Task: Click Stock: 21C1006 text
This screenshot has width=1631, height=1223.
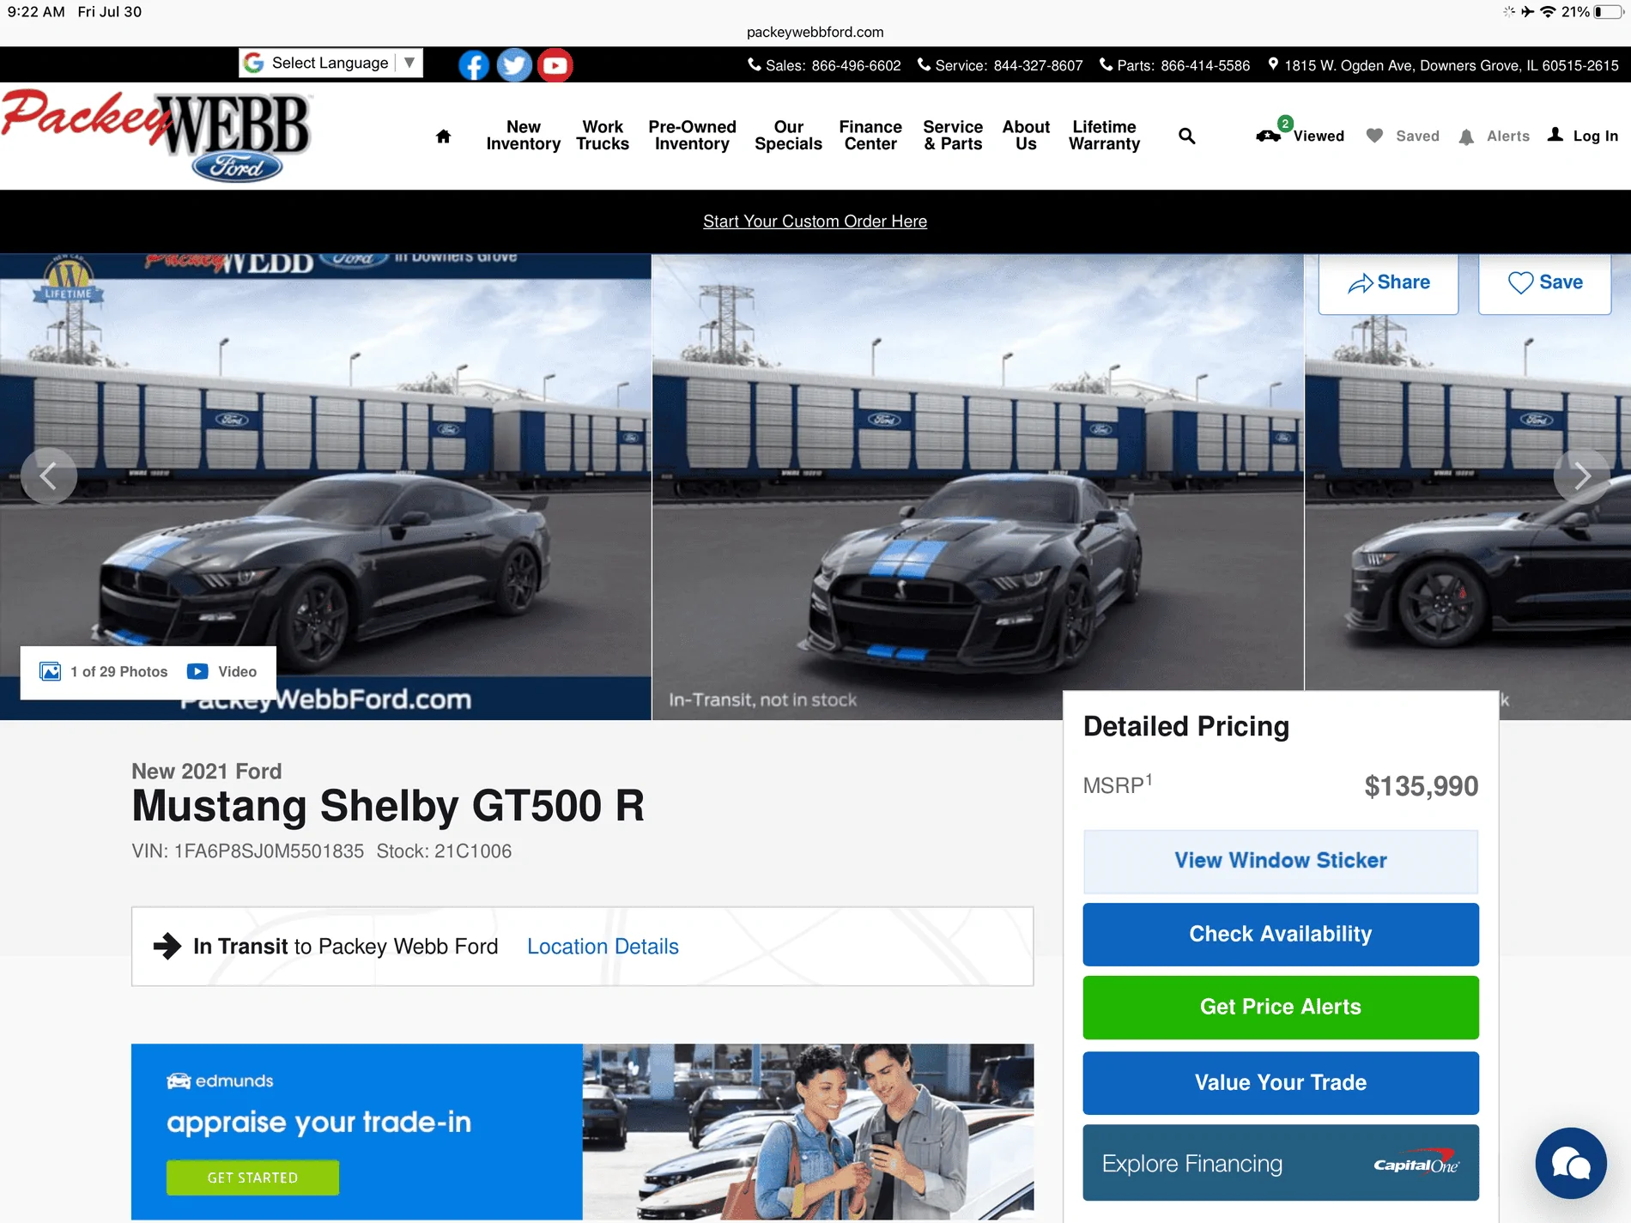Action: point(444,851)
